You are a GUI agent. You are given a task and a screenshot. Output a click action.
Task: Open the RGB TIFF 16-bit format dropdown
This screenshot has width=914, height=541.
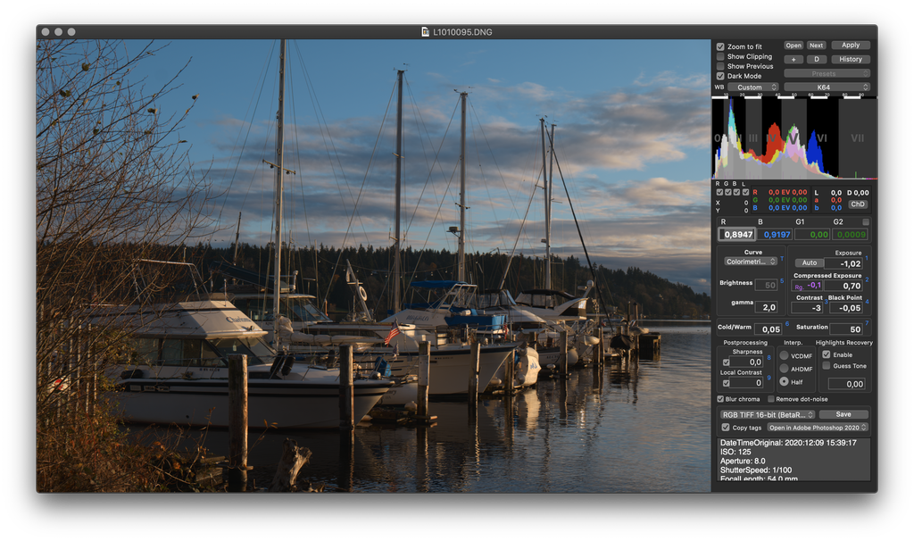click(767, 414)
